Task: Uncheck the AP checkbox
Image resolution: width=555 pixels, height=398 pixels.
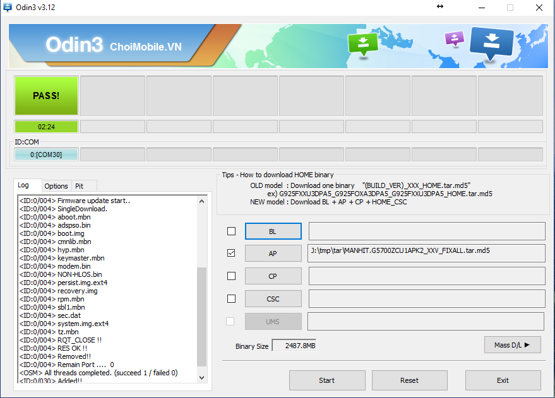Action: [x=231, y=254]
